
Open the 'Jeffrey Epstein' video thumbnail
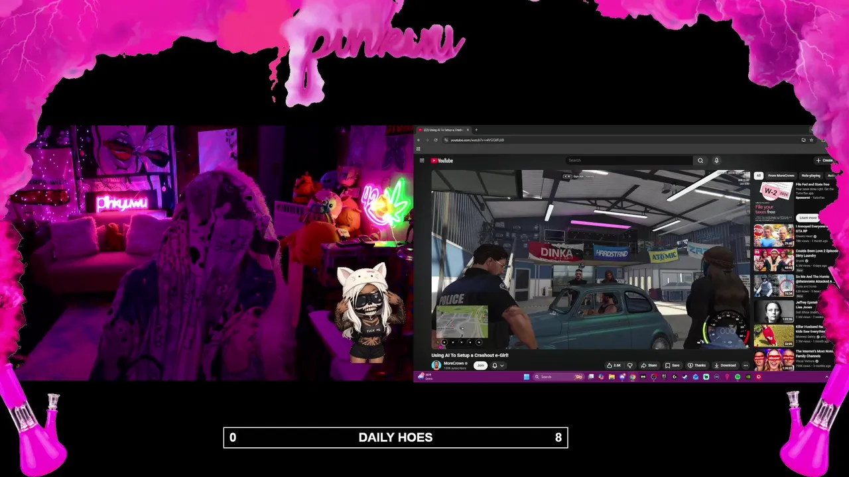(x=773, y=311)
